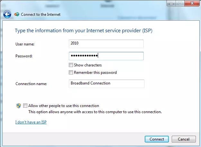
Task: Click the "Connect to the Internet" window title
Action: [41, 15]
